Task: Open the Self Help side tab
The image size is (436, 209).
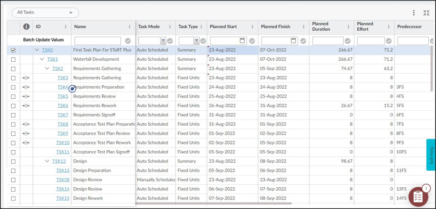Action: (431, 155)
